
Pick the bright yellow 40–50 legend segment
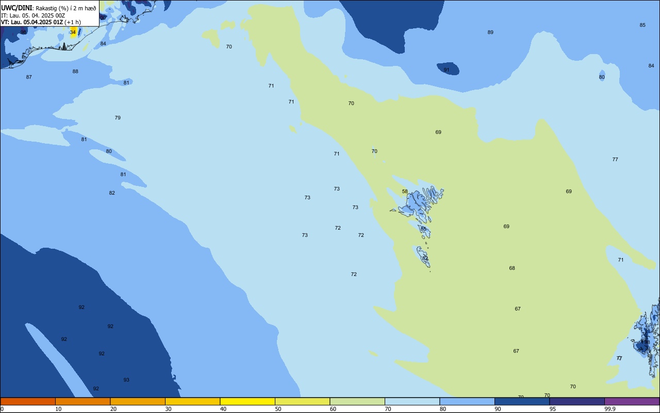tap(247, 401)
